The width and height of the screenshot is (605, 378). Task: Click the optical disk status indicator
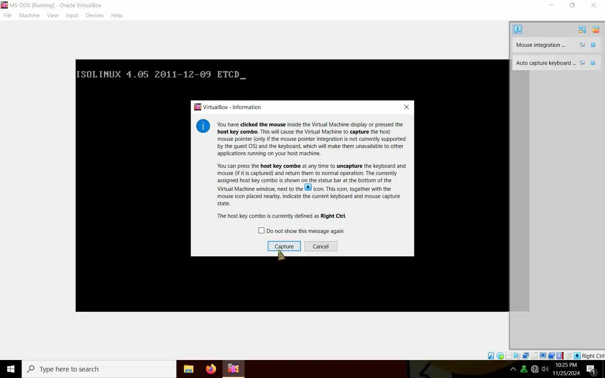point(500,356)
